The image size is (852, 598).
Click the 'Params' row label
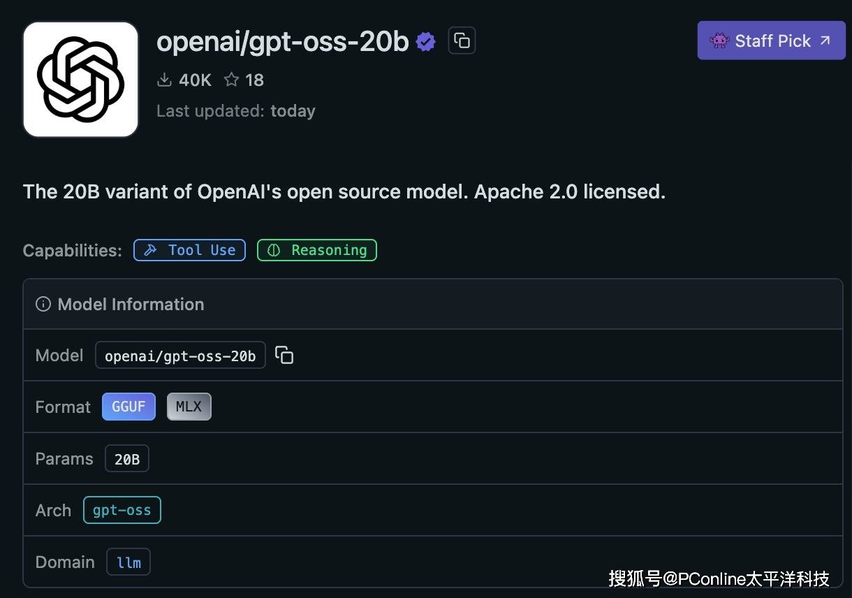click(64, 459)
